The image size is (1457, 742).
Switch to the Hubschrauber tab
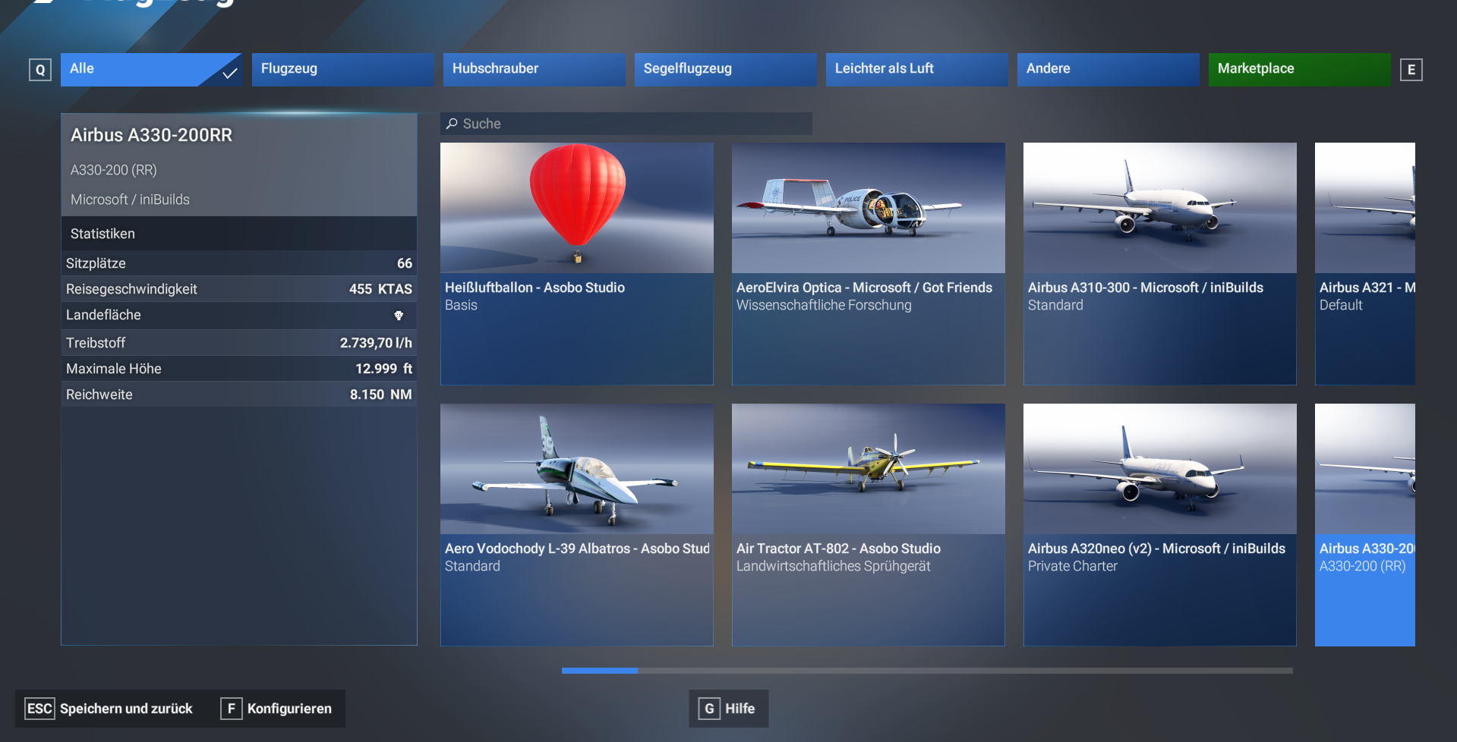pyautogui.click(x=535, y=70)
